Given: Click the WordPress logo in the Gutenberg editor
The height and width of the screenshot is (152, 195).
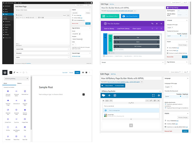Looking at the screenshot, I should (x=5, y=73).
